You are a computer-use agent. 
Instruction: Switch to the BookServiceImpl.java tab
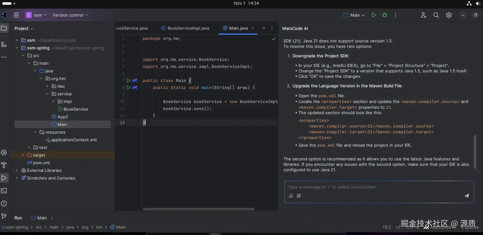(188, 28)
